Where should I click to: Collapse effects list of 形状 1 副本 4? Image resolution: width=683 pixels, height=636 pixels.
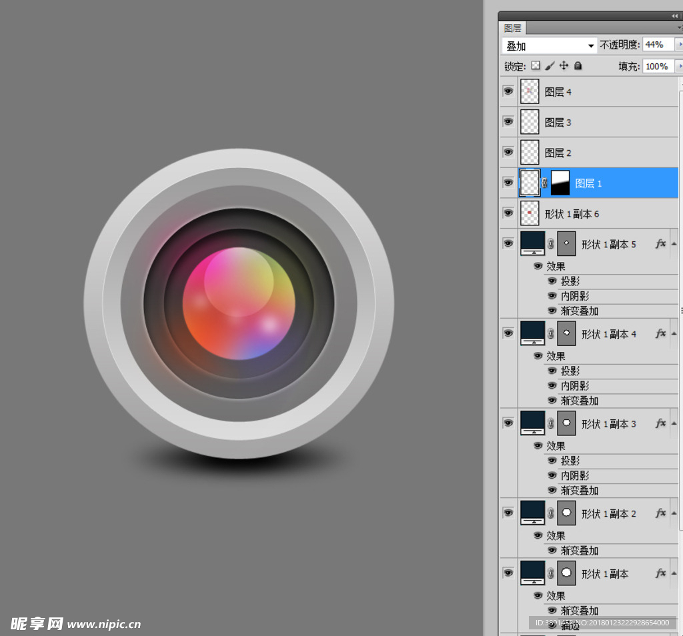click(674, 334)
